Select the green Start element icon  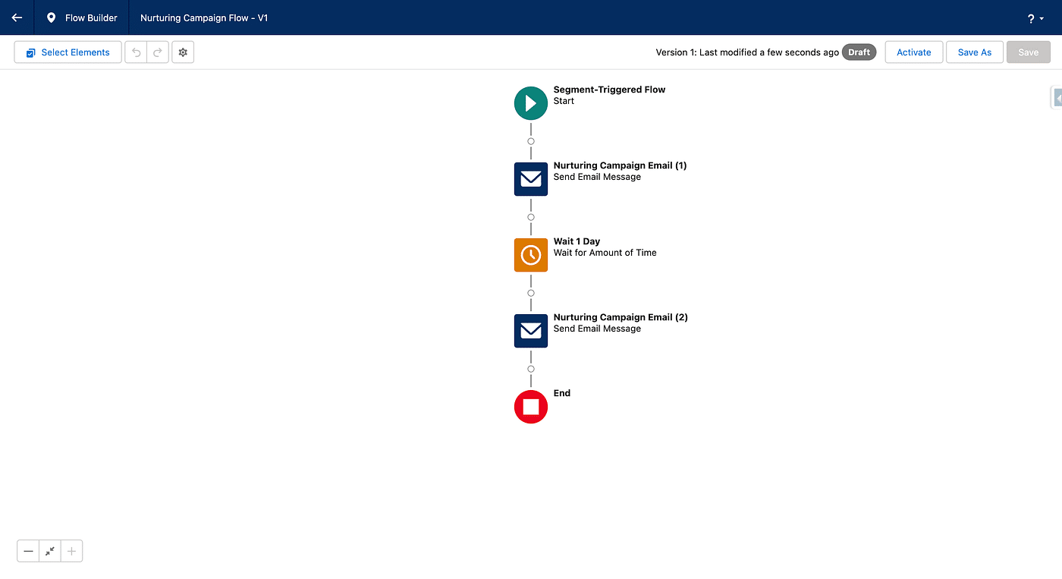[530, 103]
